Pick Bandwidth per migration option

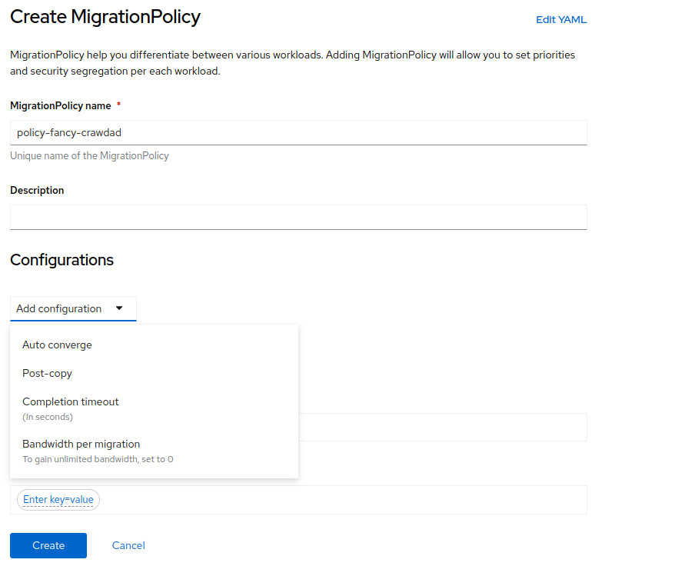point(81,444)
